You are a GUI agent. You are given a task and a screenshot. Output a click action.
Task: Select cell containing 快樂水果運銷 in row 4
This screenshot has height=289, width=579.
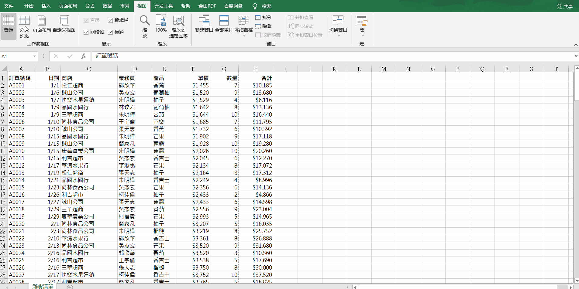pyautogui.click(x=89, y=100)
